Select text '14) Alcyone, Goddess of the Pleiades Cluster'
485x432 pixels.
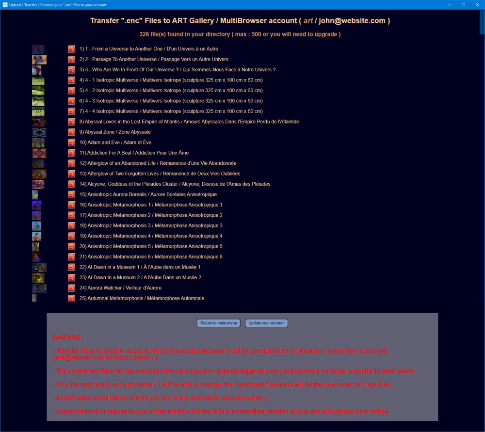[129, 184]
